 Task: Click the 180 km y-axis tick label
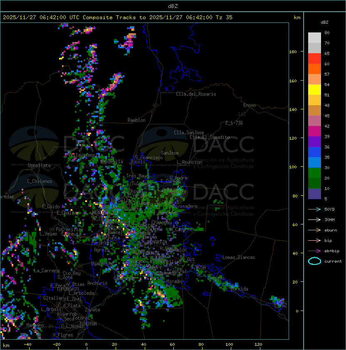(x=293, y=52)
